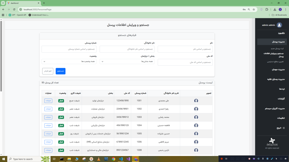The width and height of the screenshot is (289, 162).
Task: Click the admin user avatar icon in sidebar
Action: 279,25
